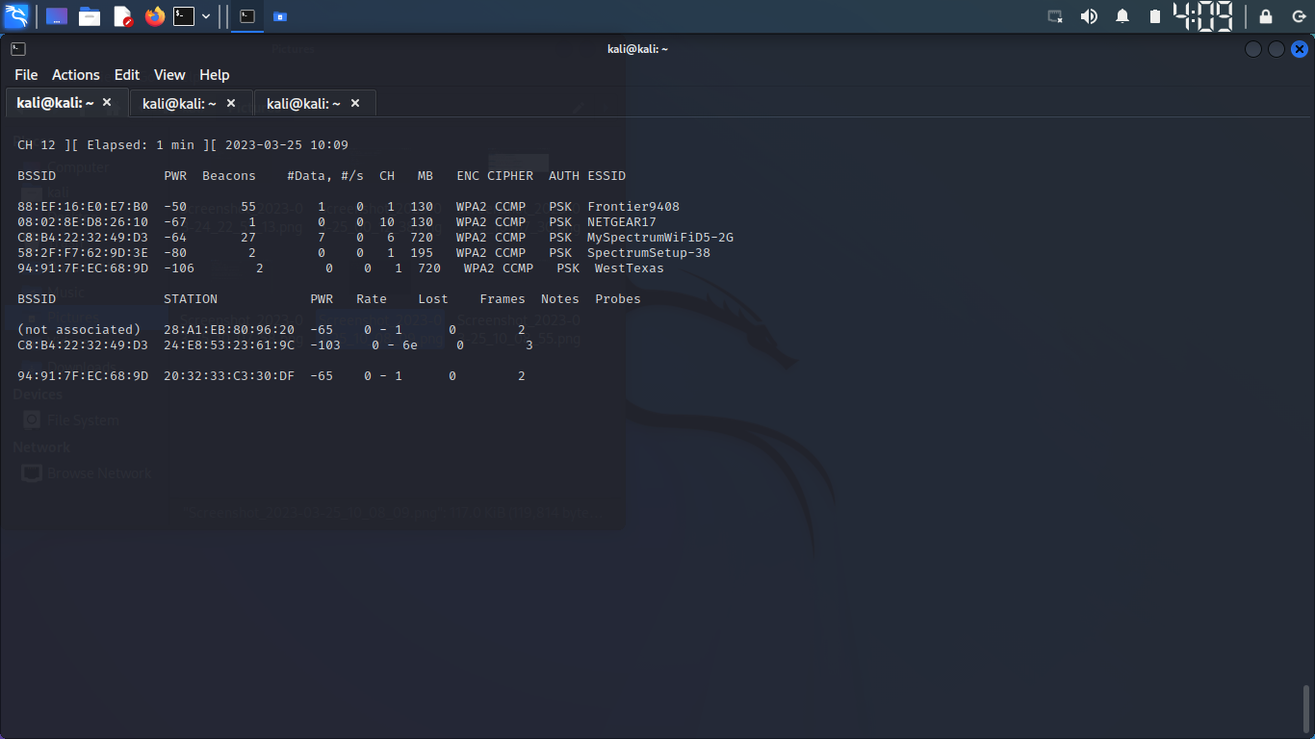Click the clock showing 4:09
Image resolution: width=1315 pixels, height=739 pixels.
coord(1203,15)
